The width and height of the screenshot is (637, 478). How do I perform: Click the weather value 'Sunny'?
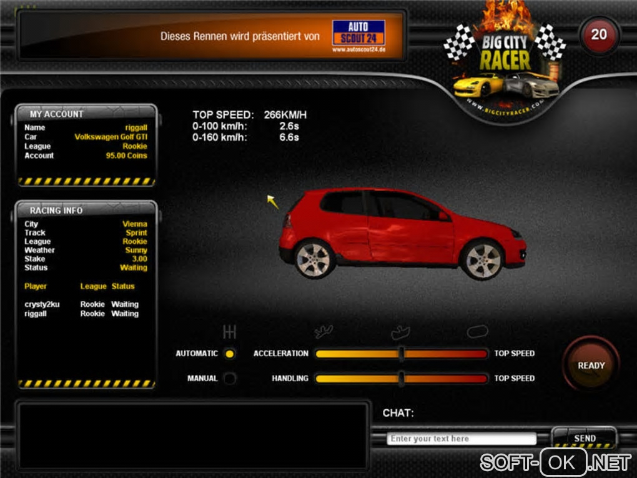coord(136,251)
